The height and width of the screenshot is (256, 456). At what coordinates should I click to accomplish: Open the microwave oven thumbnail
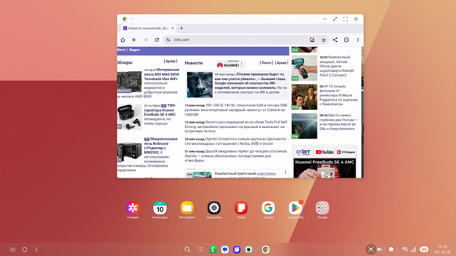[129, 151]
